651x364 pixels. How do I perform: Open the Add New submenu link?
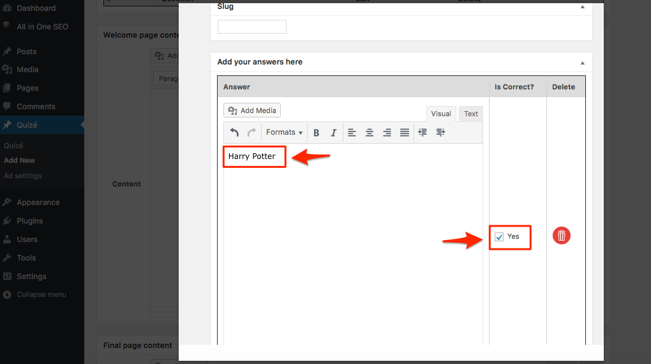pos(20,160)
